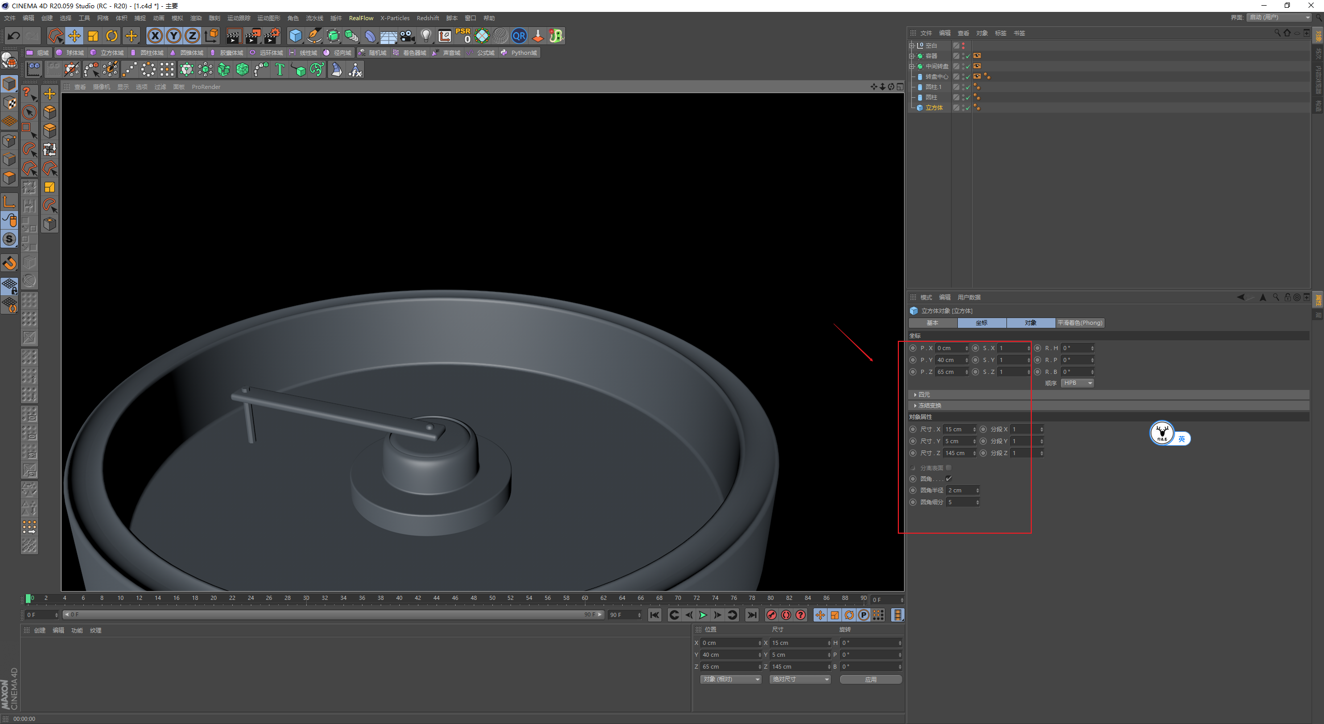The height and width of the screenshot is (724, 1324).
Task: Click the 随机域 random field button
Action: coord(373,53)
